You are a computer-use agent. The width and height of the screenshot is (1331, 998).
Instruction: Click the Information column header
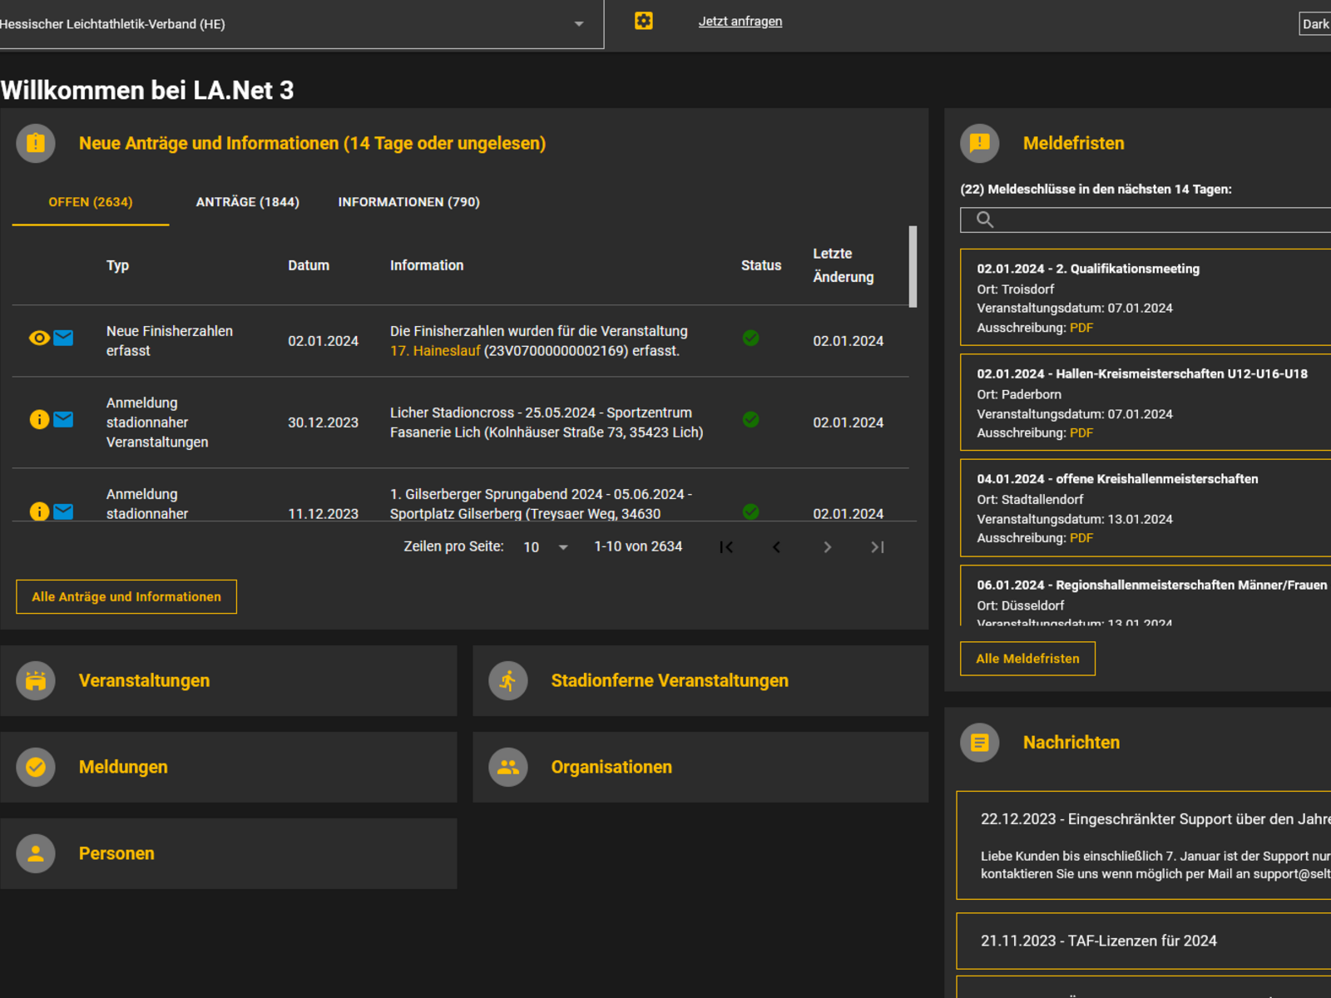[427, 265]
